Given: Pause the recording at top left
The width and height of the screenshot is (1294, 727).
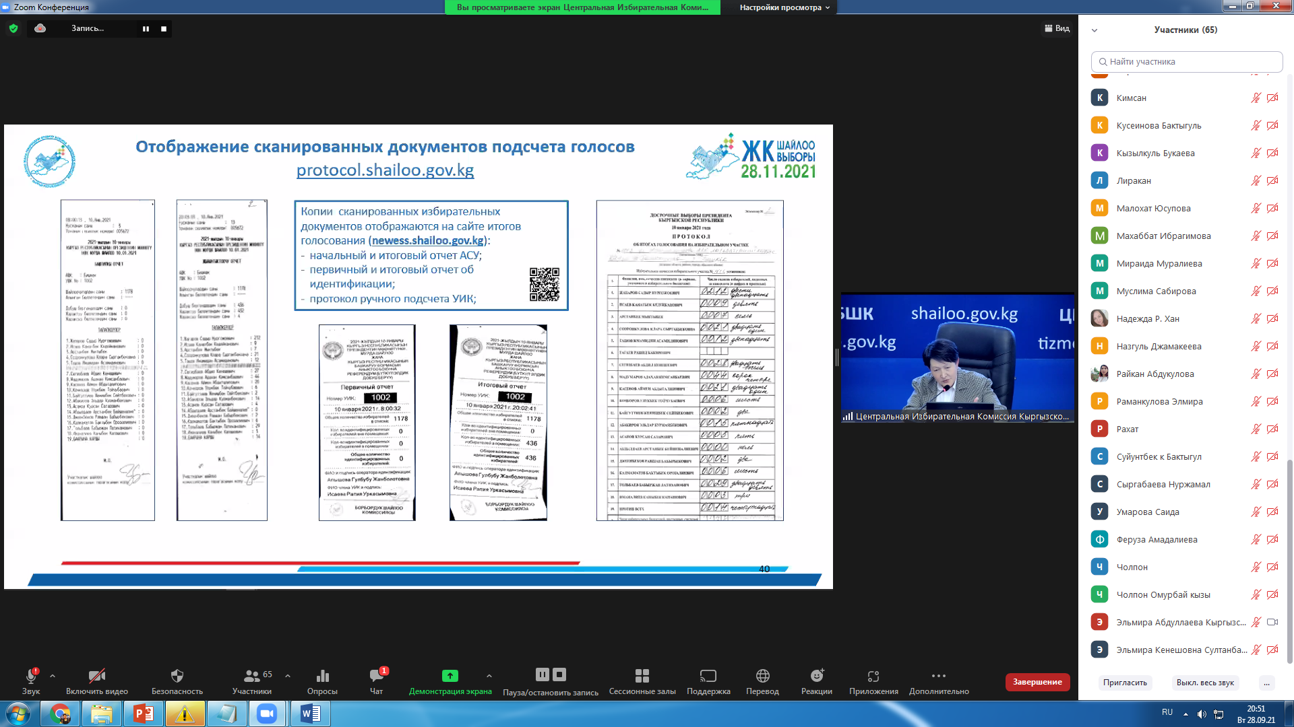Looking at the screenshot, I should click(x=146, y=28).
